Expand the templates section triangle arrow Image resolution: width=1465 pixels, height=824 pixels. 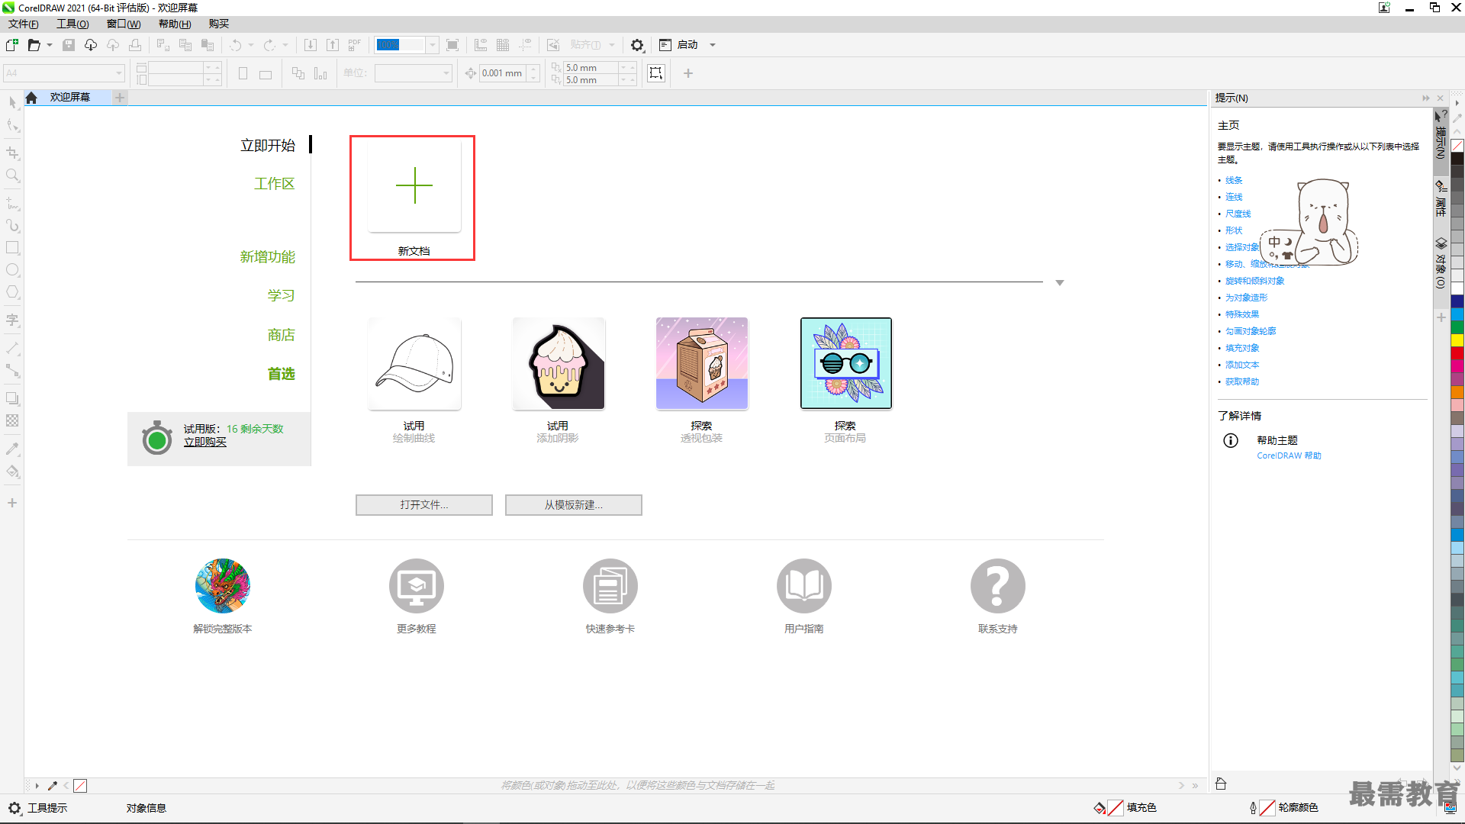tap(1060, 283)
